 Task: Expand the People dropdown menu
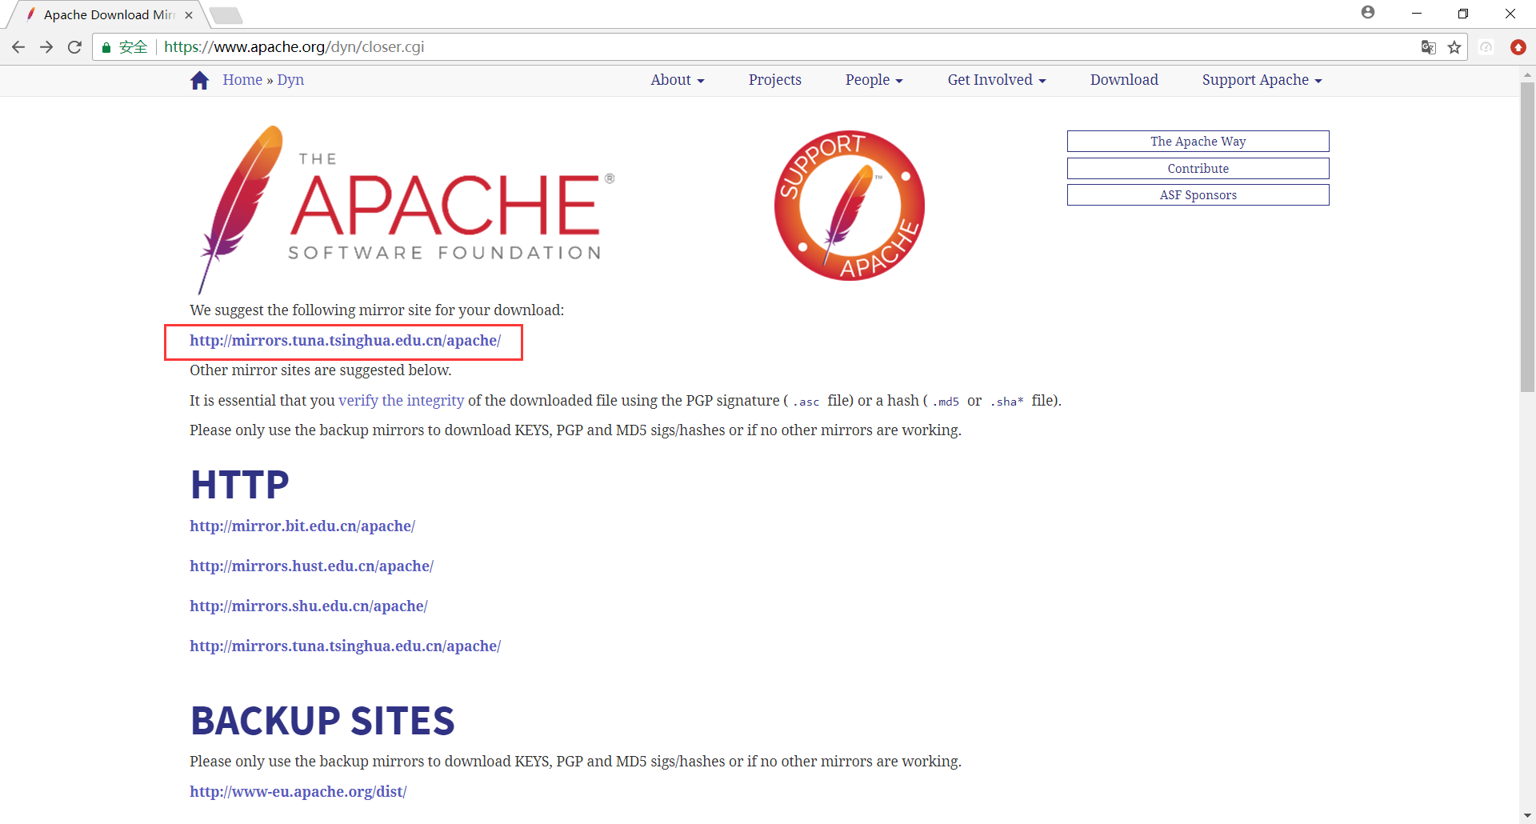tap(874, 80)
